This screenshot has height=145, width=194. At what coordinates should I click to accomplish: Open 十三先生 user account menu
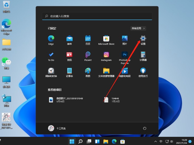click(57, 128)
